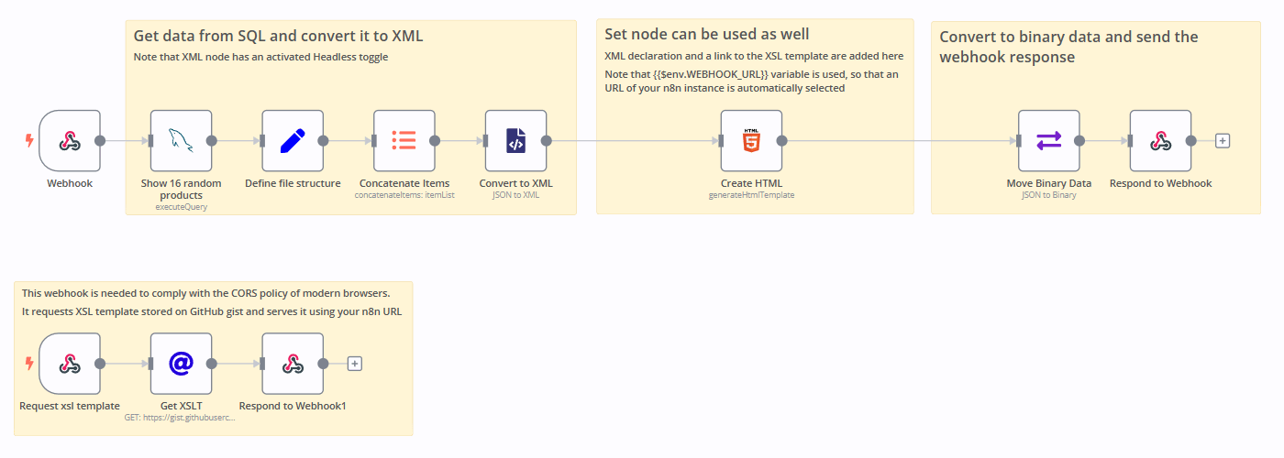Select the Convert to XML node

click(x=515, y=141)
